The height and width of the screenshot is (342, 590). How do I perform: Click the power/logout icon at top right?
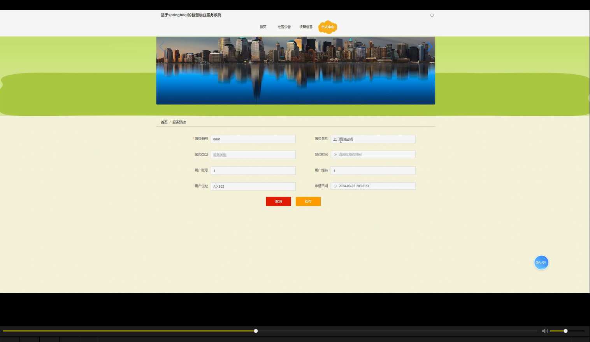432,15
